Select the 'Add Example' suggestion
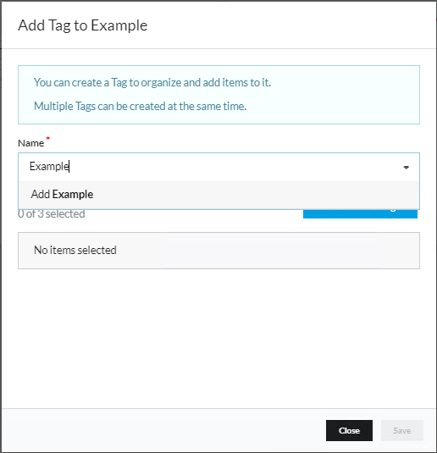437x453 pixels. [218, 195]
